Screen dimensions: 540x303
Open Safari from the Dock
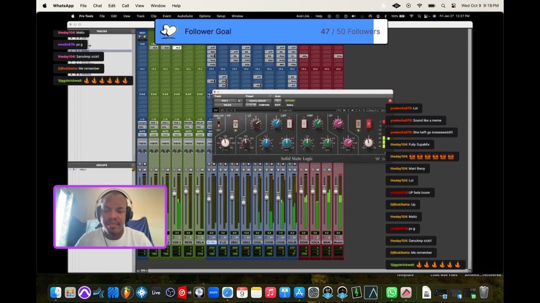point(227,292)
